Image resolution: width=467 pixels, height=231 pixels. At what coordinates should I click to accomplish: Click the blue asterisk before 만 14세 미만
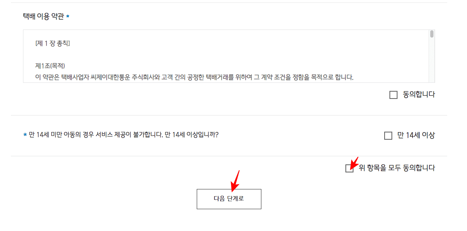[x=25, y=135]
